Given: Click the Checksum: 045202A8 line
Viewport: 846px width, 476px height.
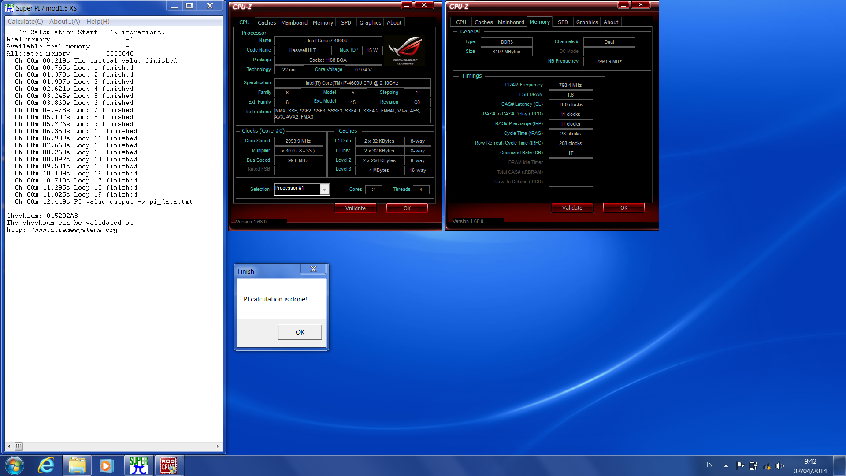Looking at the screenshot, I should pyautogui.click(x=42, y=216).
